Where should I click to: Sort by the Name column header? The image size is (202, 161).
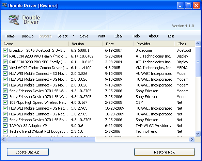[35, 44]
